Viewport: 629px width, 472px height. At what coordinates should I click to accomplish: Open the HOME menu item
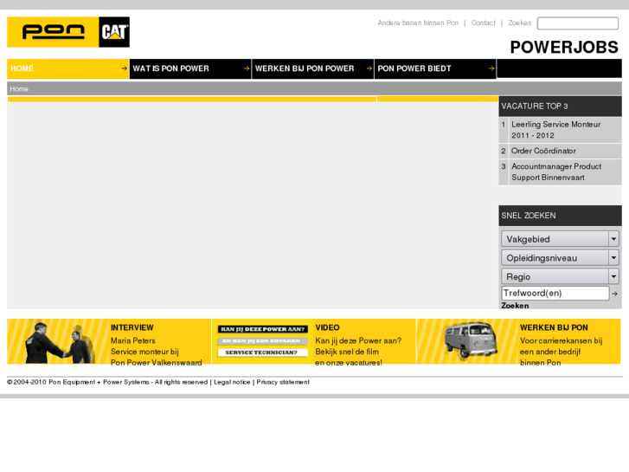click(x=67, y=68)
